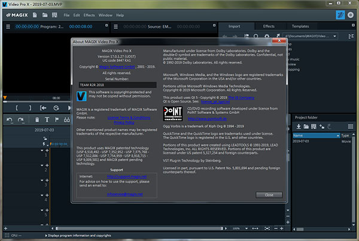Expand the track 4 dropdown arrow

tap(42, 195)
